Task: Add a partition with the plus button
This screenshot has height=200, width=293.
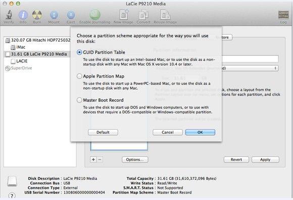Action: tap(93, 159)
